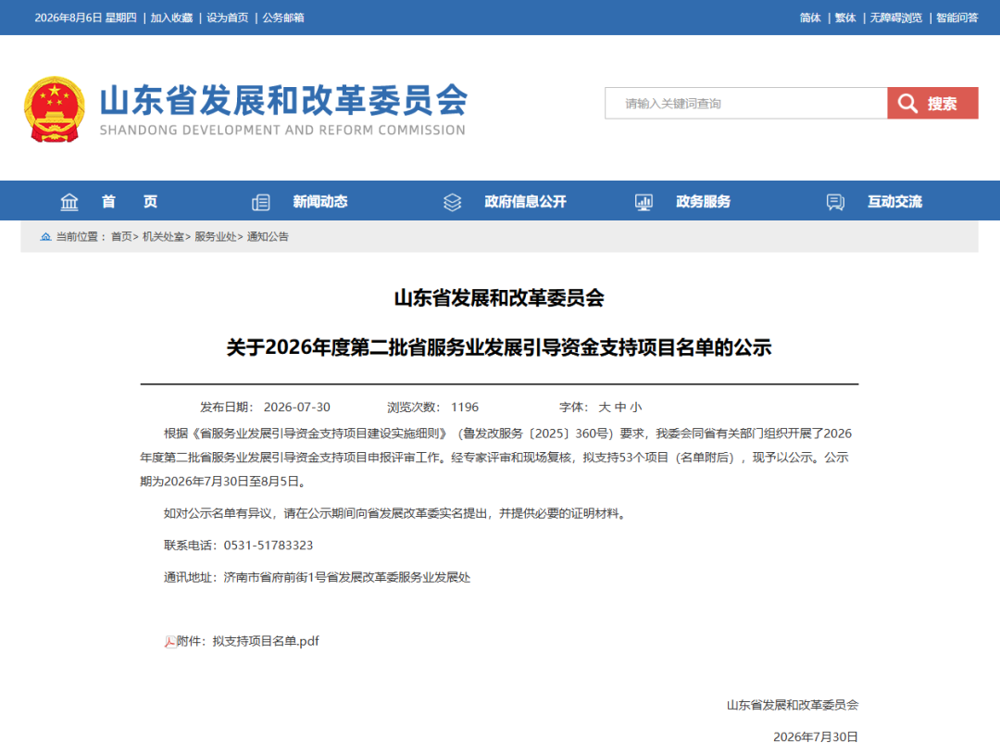The width and height of the screenshot is (1000, 754).
Task: Click the publish date 2026-07-30
Action: tap(297, 407)
